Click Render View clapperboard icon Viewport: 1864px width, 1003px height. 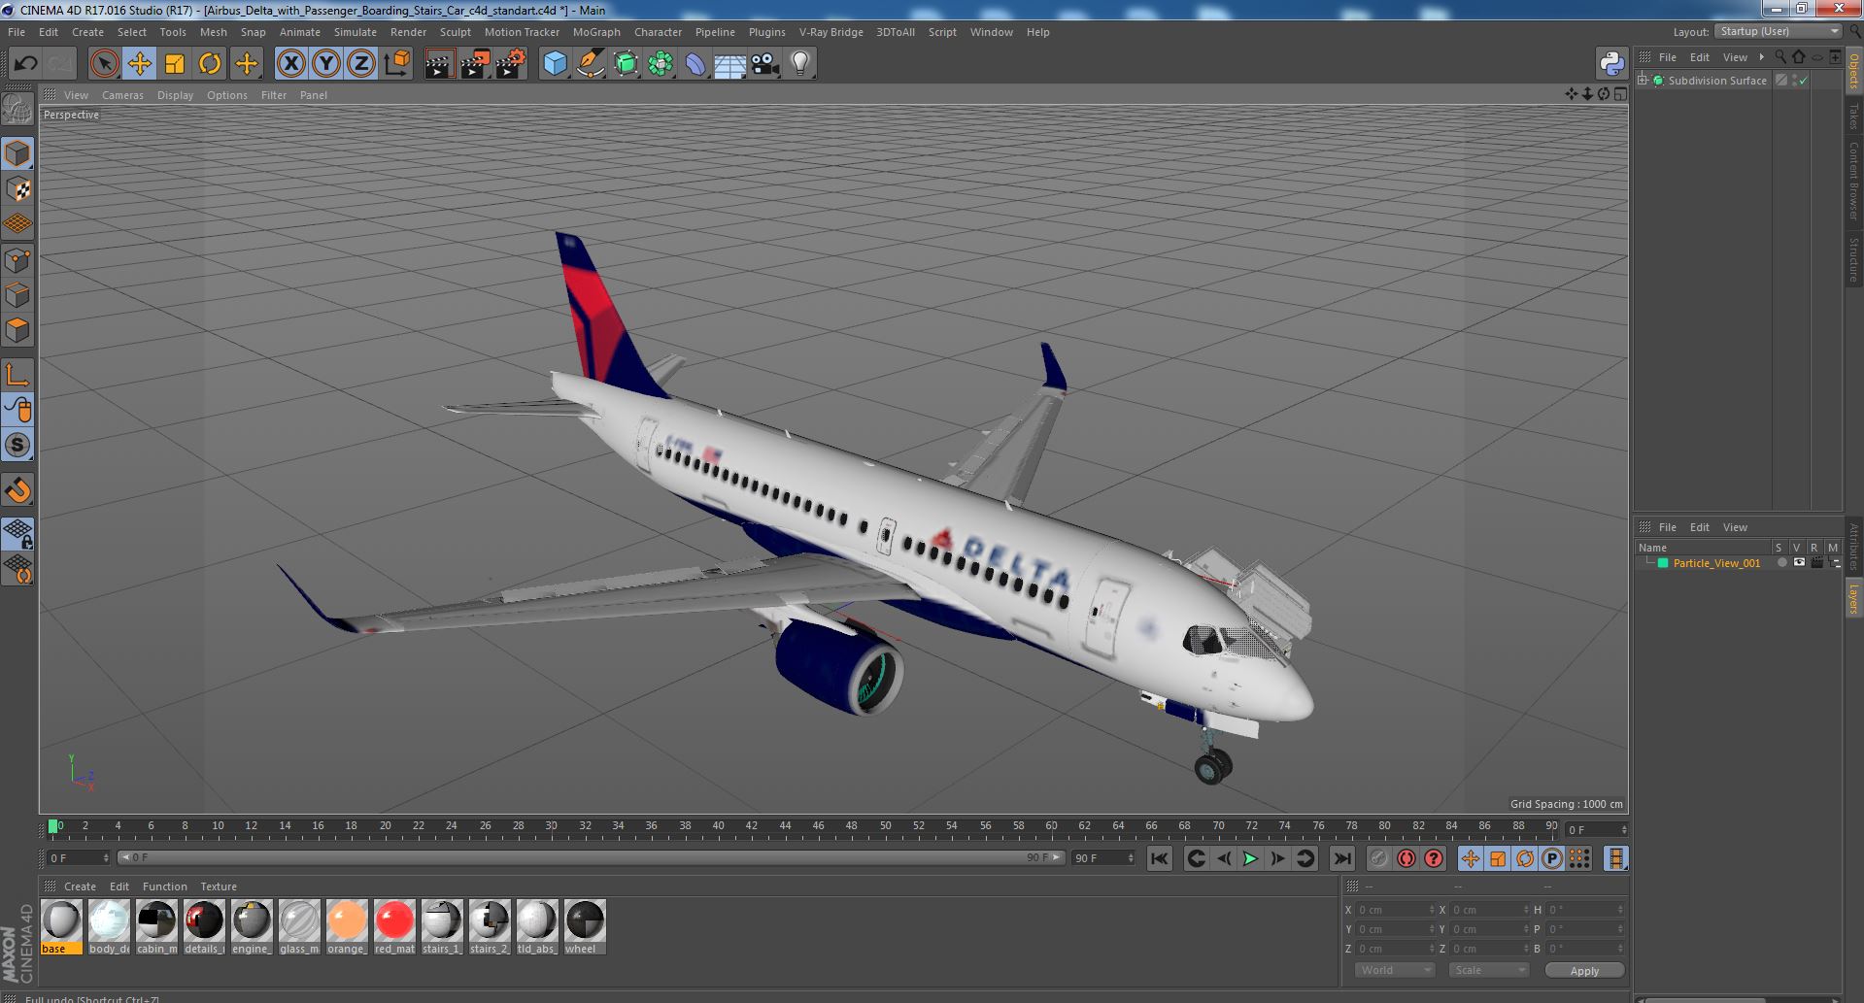[439, 64]
